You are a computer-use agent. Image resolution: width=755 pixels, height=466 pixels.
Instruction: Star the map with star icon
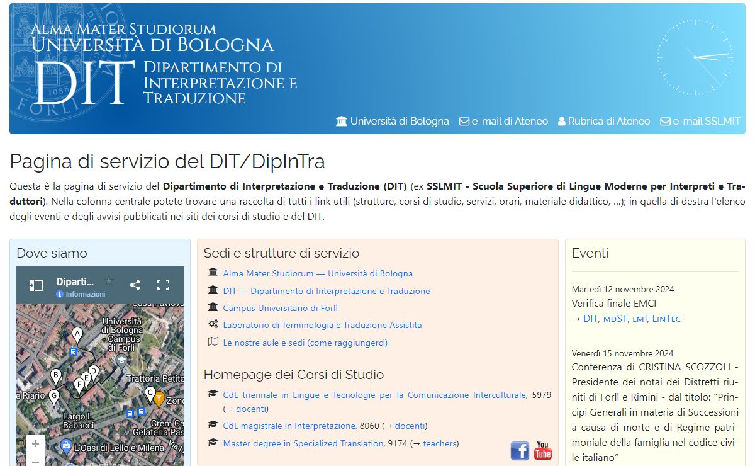tap(108, 281)
